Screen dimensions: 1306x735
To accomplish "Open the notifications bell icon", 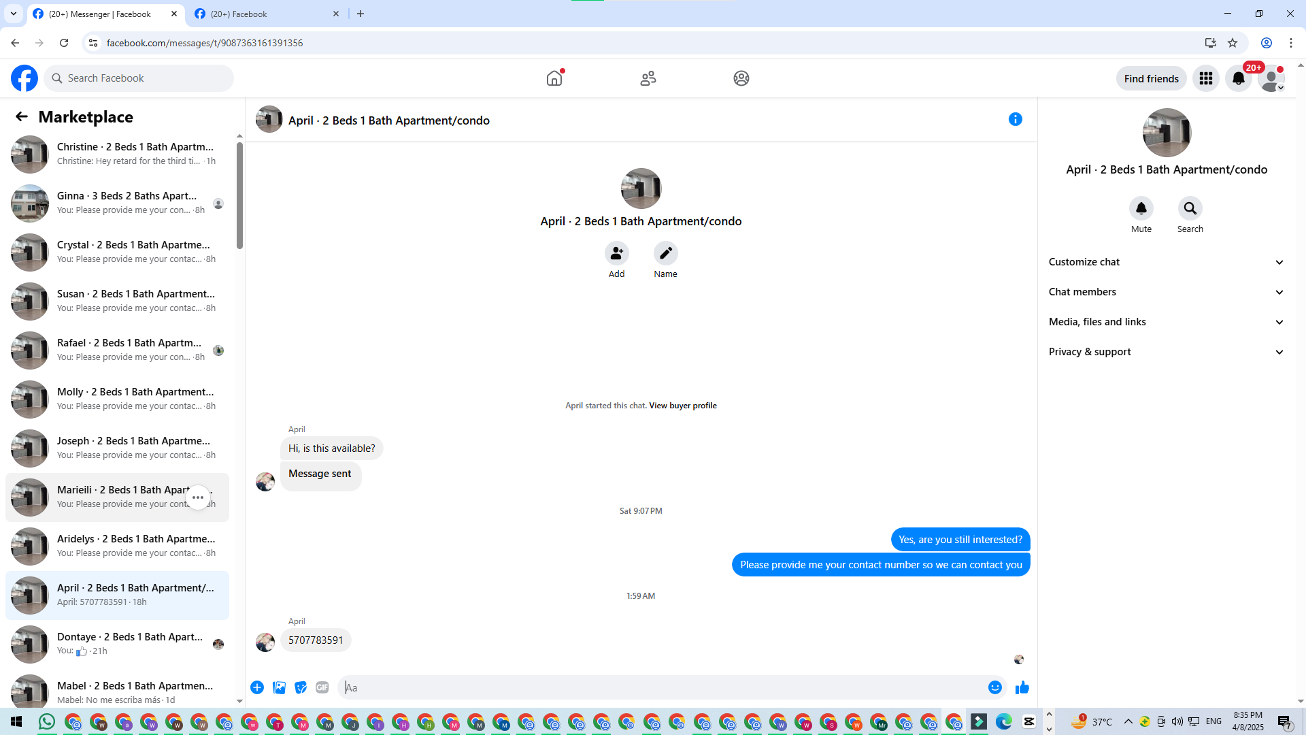I will point(1238,78).
